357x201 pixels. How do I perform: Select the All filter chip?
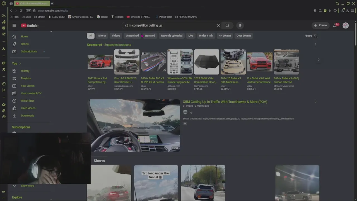click(91, 35)
